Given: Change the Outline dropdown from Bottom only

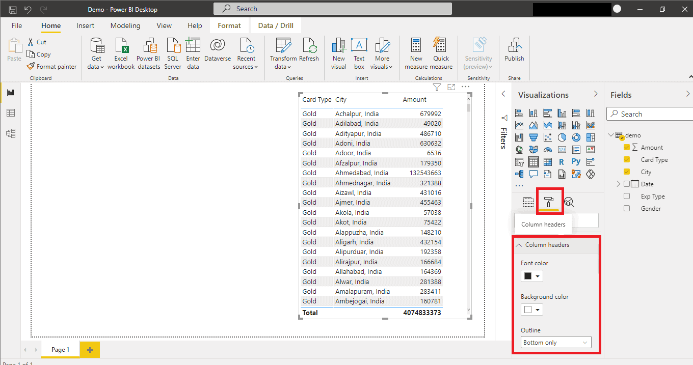Looking at the screenshot, I should (x=555, y=342).
